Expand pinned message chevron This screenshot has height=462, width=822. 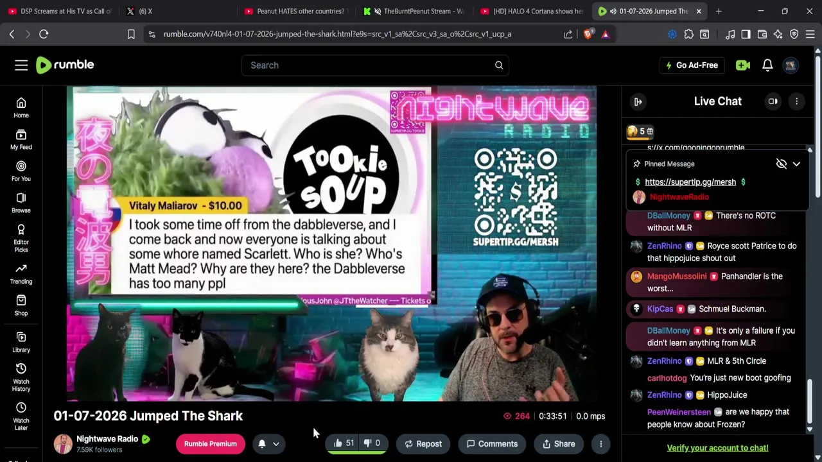[x=796, y=164]
